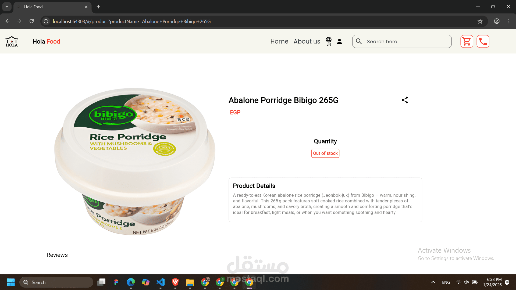This screenshot has height=290, width=516.
Task: Open the user account profile icon
Action: 339,41
